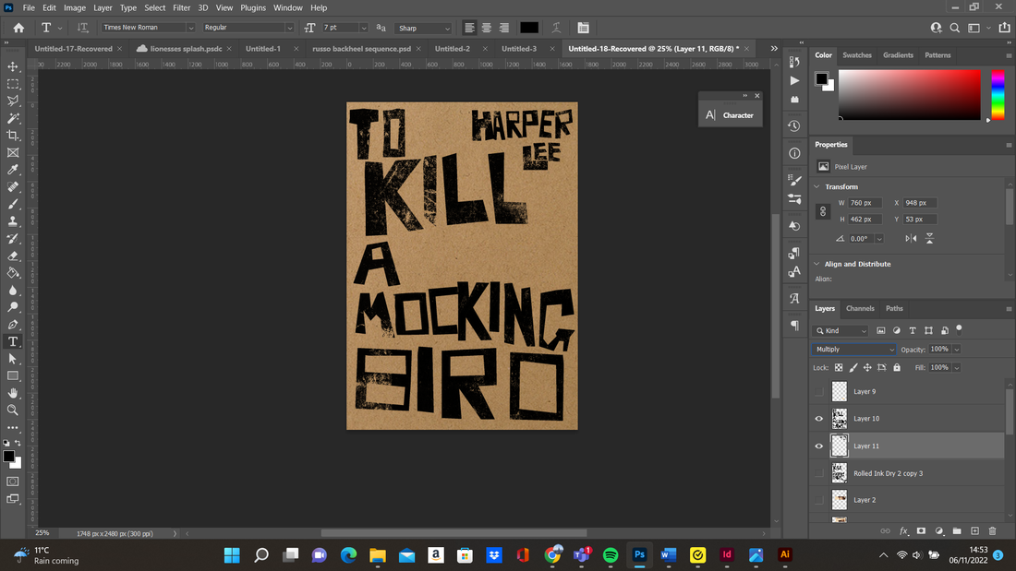The height and width of the screenshot is (571, 1016).
Task: Choose the Hand tool
Action: point(13,393)
